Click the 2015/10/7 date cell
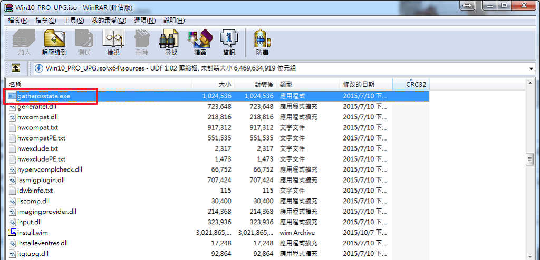This screenshot has height=260, width=540. [365, 233]
